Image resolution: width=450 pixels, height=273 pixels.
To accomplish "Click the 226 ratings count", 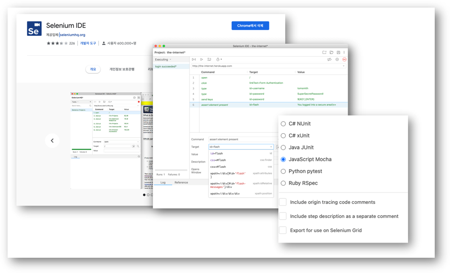I will click(72, 43).
